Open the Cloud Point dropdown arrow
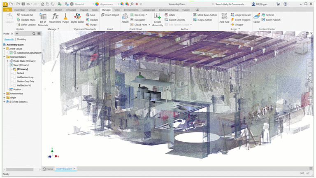 pos(149,25)
